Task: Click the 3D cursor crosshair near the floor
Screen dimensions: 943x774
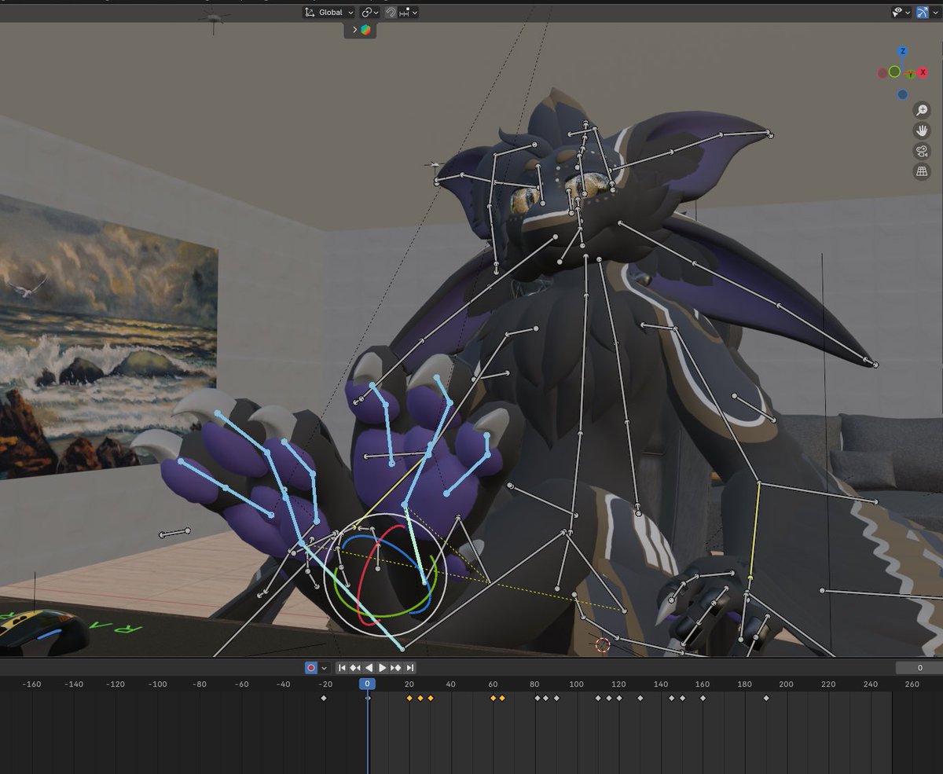Action: point(603,645)
